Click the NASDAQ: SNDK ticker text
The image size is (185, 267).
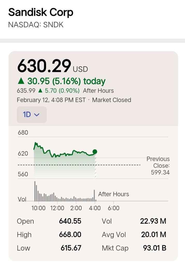coord(36,25)
